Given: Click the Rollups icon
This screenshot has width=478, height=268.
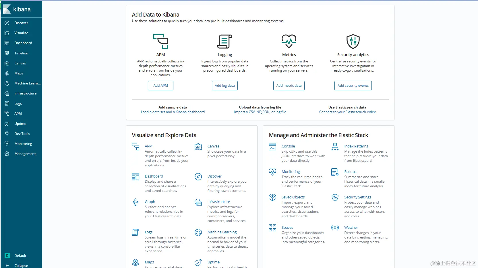Looking at the screenshot, I should click(x=335, y=172).
